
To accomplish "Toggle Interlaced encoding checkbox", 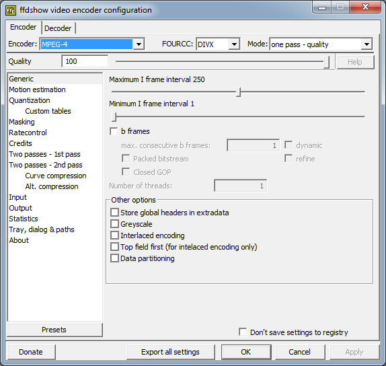I will [x=114, y=235].
